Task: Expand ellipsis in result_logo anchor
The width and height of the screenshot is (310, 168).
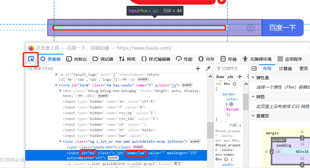Action: point(124,79)
